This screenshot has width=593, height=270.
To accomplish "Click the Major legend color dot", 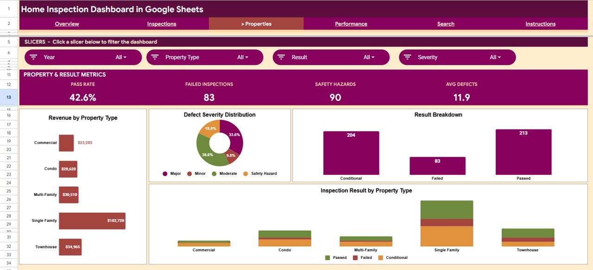I will [x=165, y=174].
